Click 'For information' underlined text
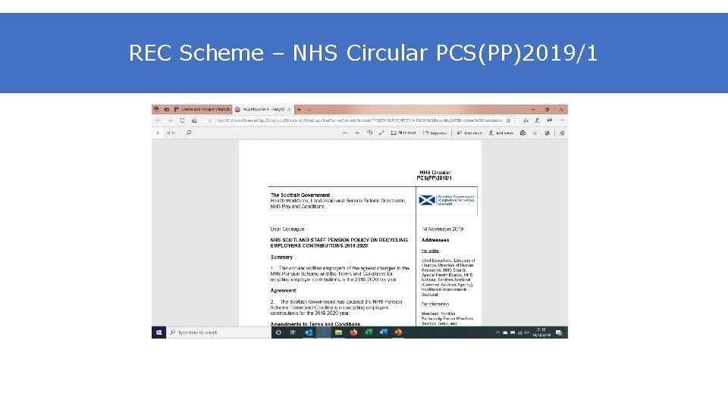The image size is (728, 409). point(435,304)
